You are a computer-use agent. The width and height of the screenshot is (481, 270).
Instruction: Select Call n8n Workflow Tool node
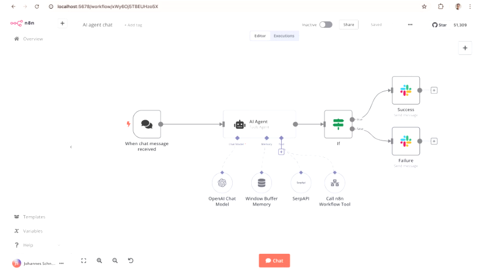tap(335, 183)
